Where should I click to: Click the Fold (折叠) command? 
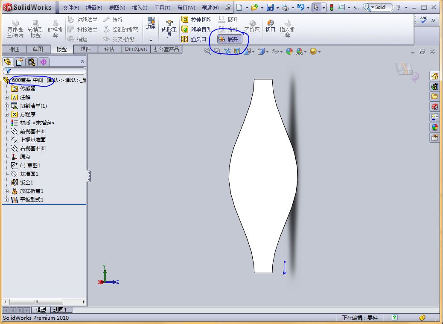[228, 29]
